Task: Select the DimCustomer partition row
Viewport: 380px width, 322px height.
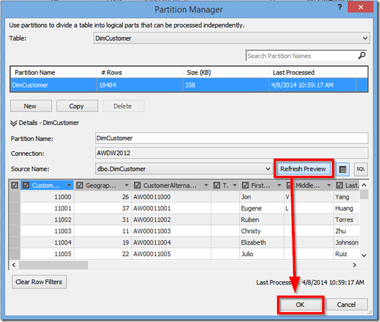Action: (x=189, y=85)
